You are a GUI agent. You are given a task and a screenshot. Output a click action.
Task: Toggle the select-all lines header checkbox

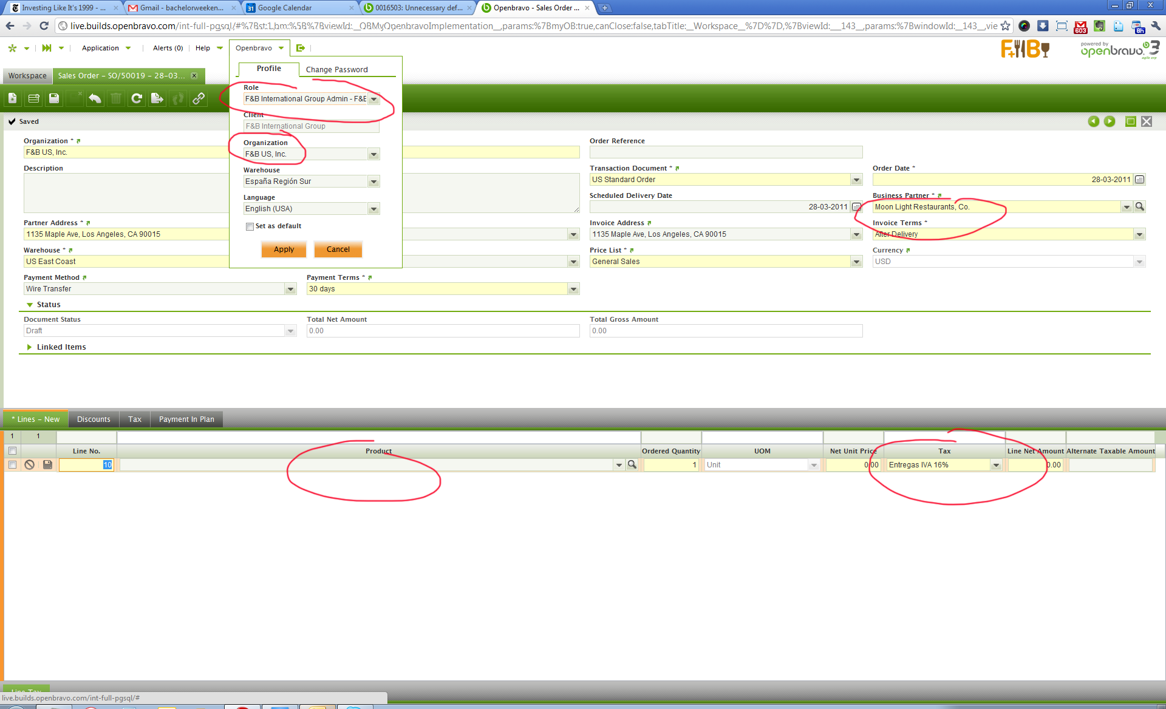tap(12, 451)
